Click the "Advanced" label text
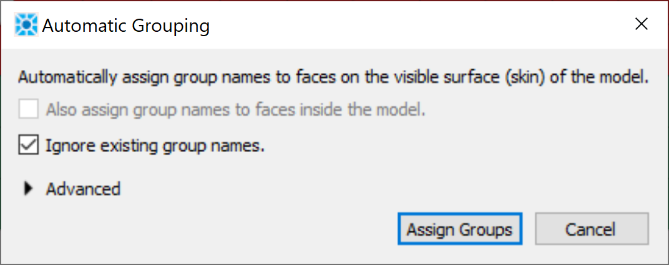Viewport: 669px width, 265px height. point(83,188)
